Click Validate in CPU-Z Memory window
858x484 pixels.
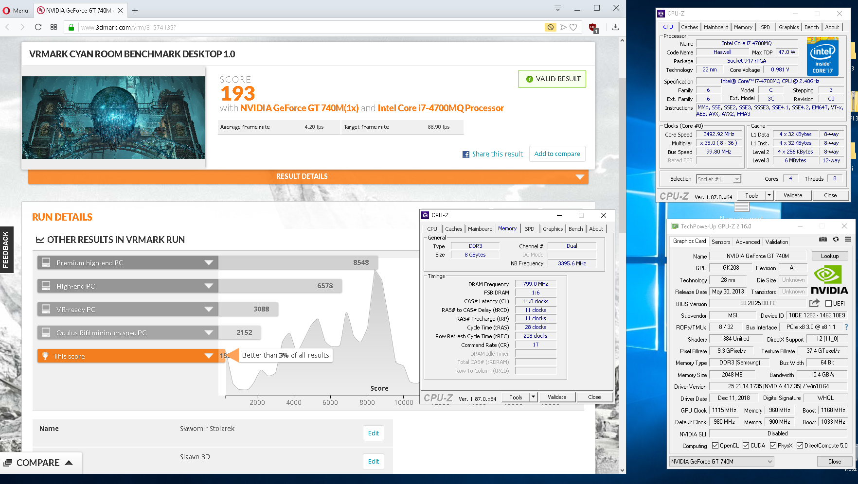(557, 397)
